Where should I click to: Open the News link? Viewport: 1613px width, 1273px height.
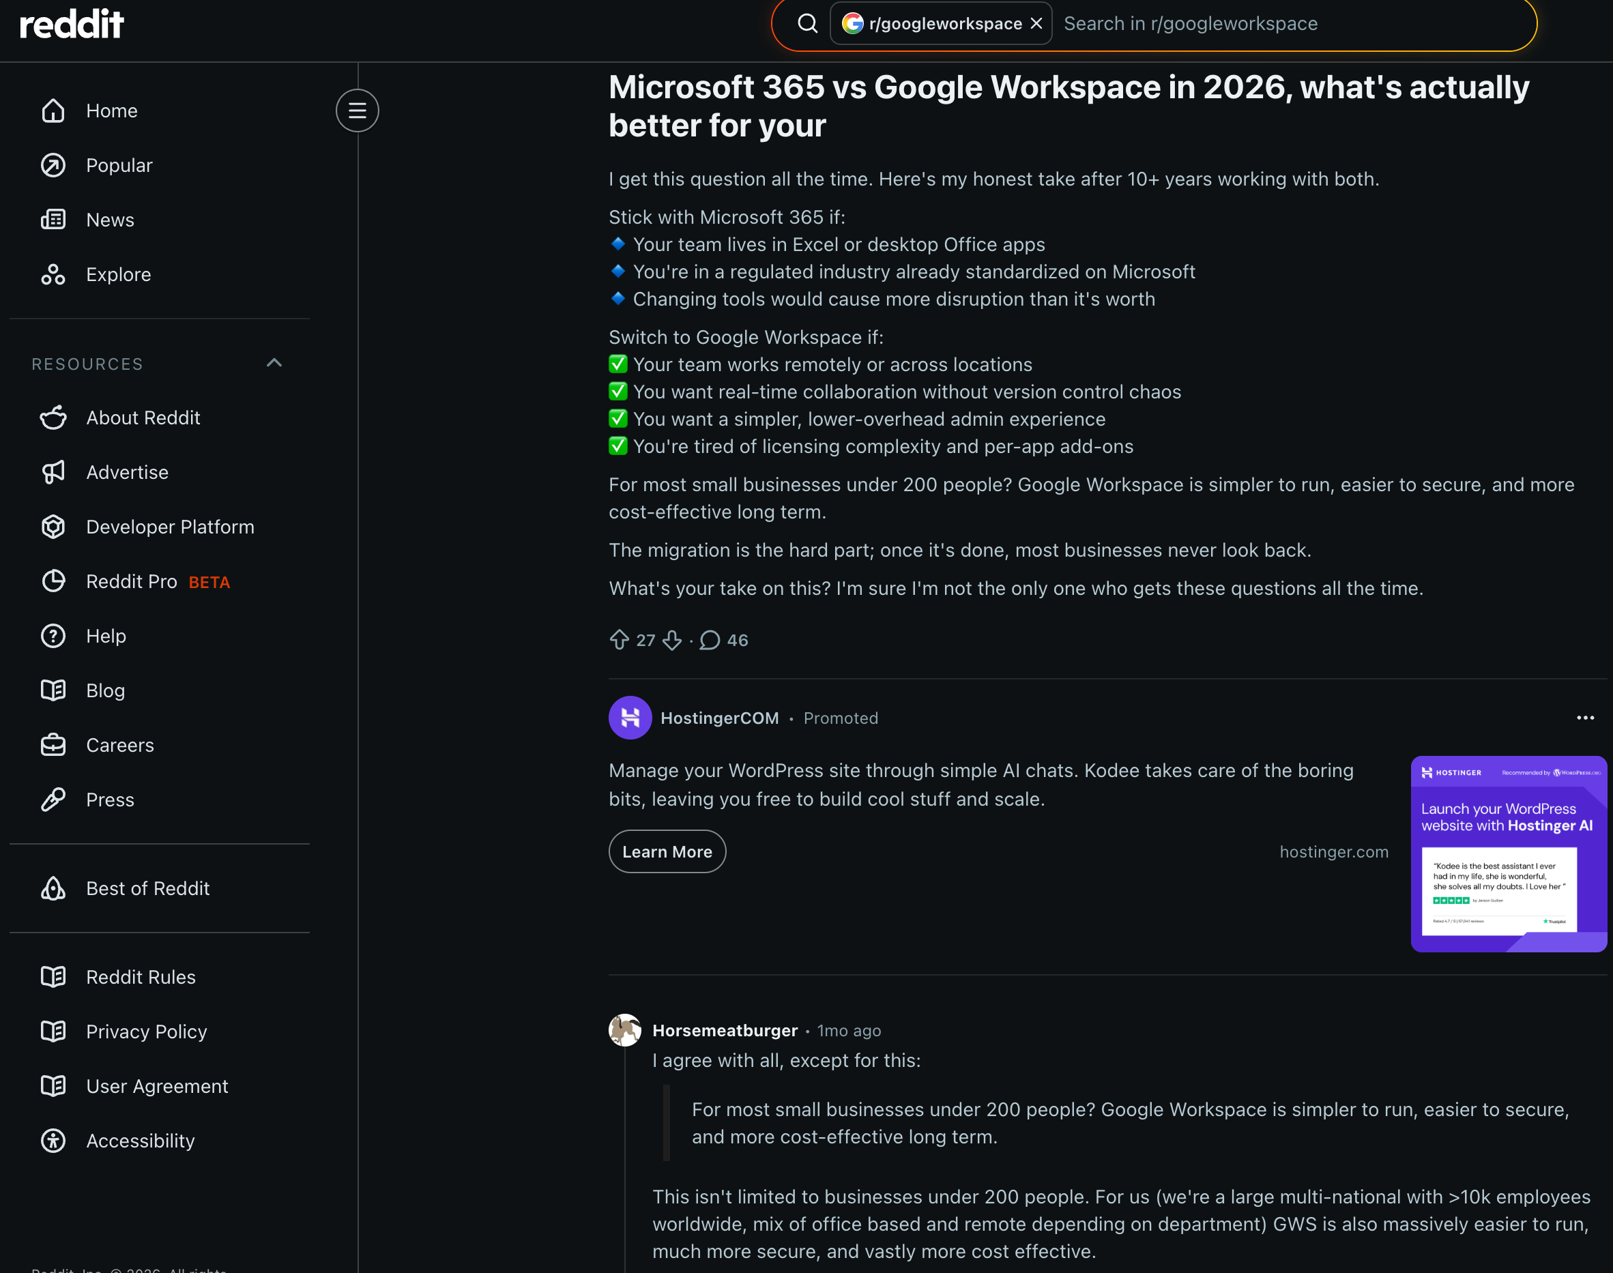click(111, 219)
